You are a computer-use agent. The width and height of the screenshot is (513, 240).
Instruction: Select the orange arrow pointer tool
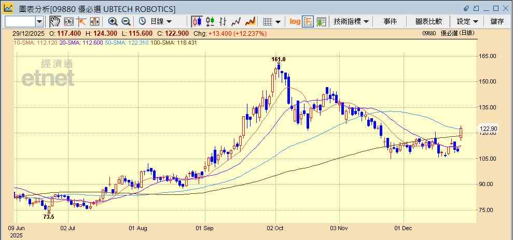pyautogui.click(x=81, y=22)
